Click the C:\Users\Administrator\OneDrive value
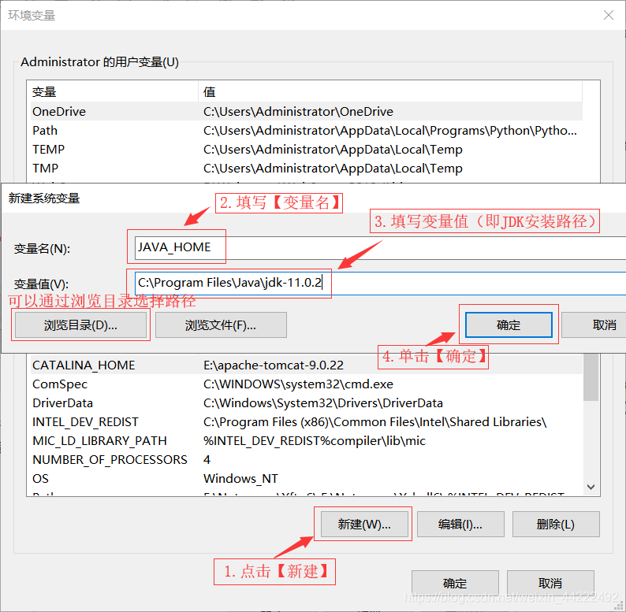The width and height of the screenshot is (626, 612). point(298,111)
